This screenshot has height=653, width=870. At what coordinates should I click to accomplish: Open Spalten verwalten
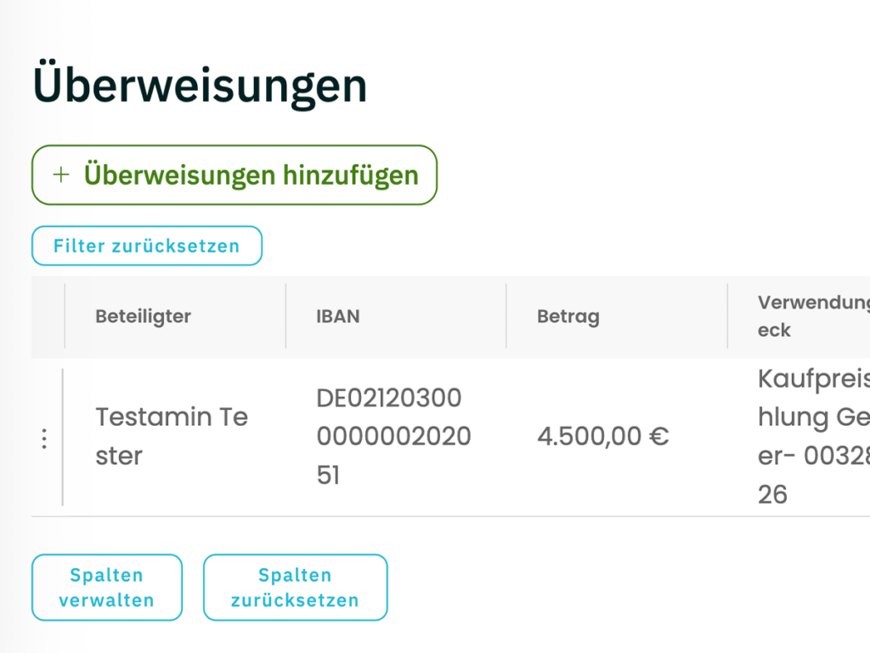(106, 587)
